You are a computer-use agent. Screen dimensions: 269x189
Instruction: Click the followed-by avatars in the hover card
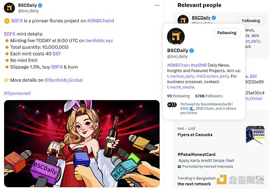171,105
